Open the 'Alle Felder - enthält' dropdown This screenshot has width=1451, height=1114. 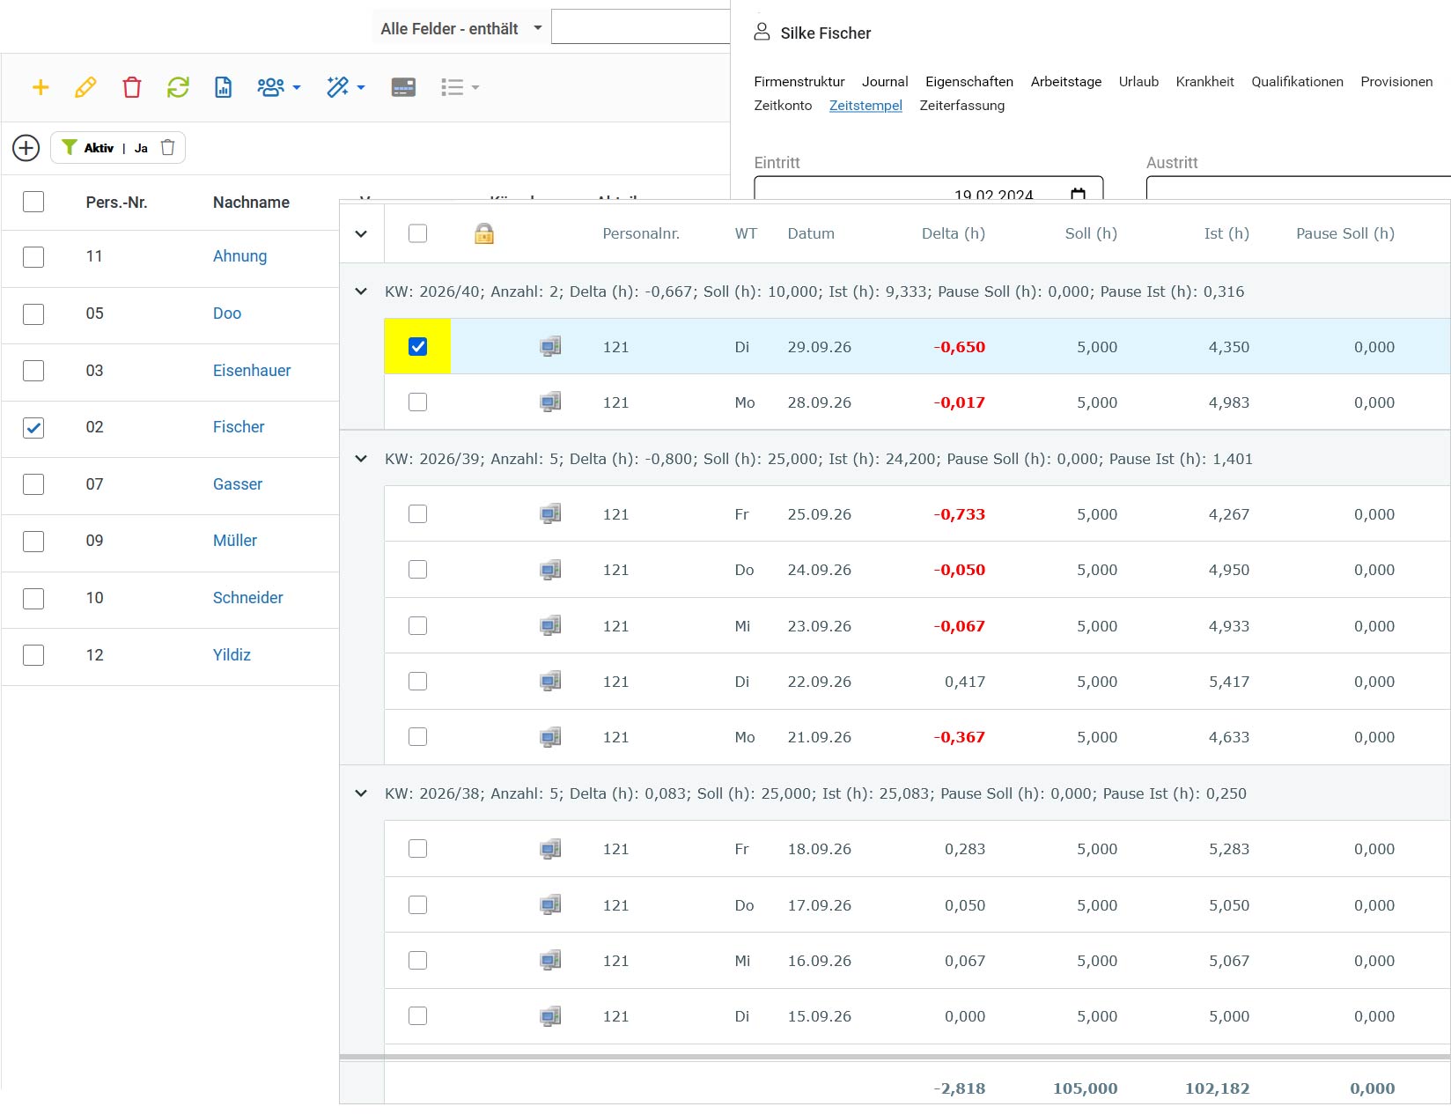click(x=461, y=28)
